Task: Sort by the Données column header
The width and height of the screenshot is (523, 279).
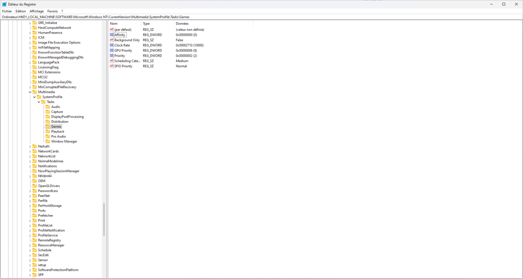Action: (214, 24)
